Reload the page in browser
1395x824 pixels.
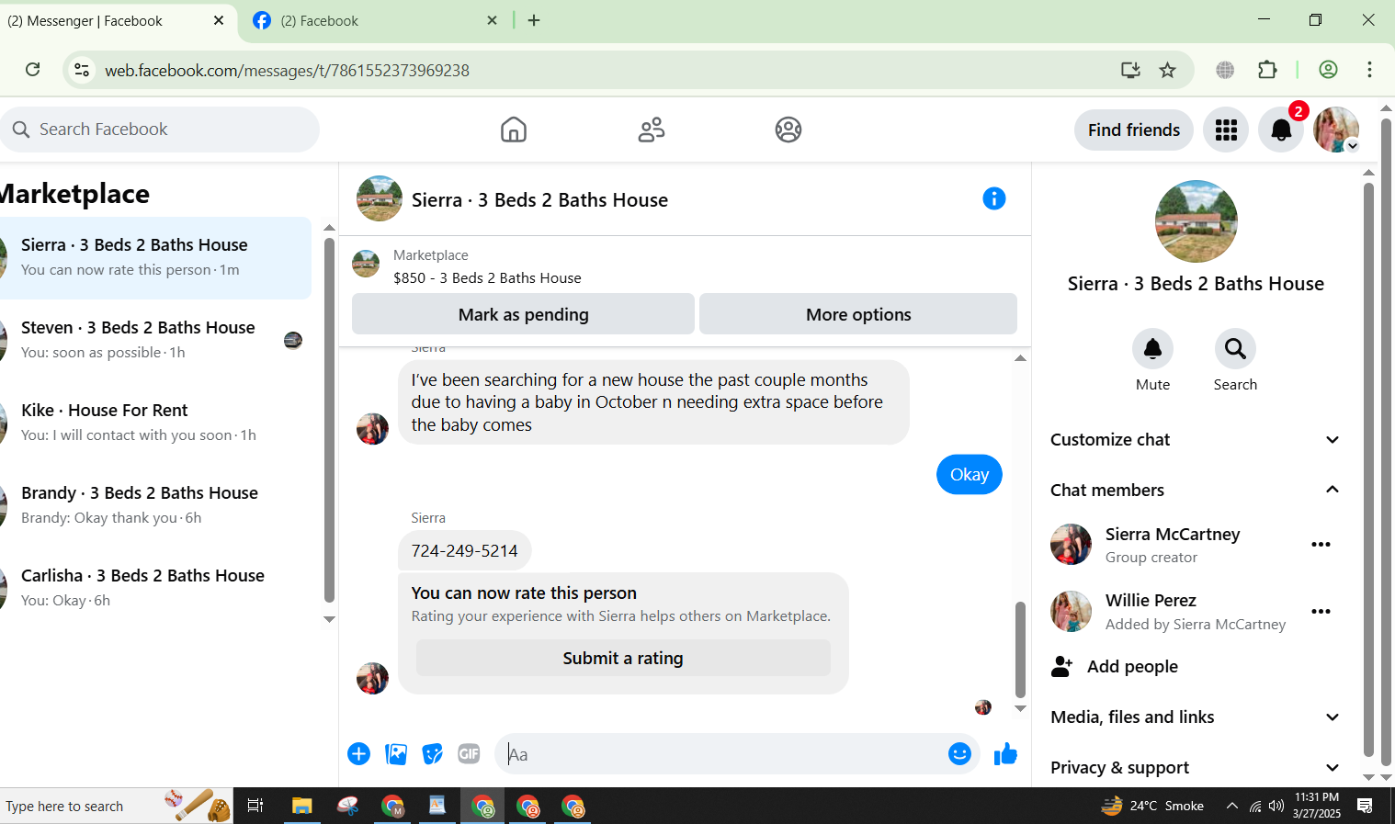point(33,70)
